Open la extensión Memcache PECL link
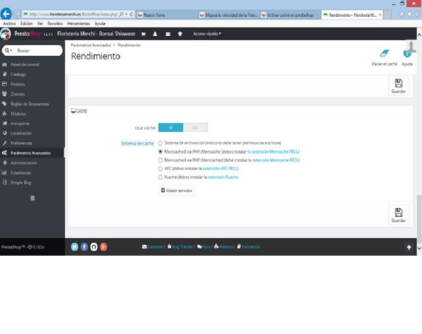 pyautogui.click(x=273, y=152)
